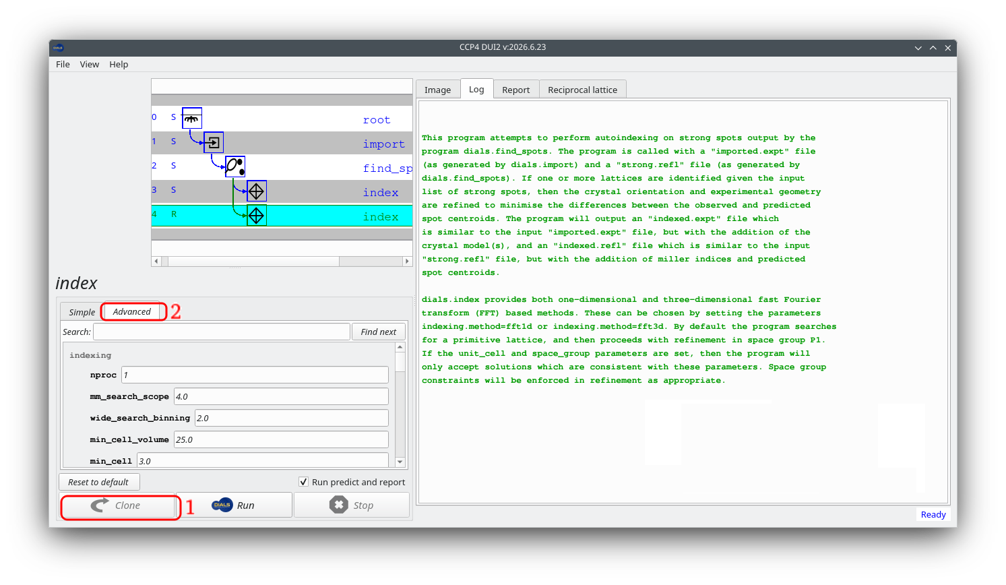Select the index node icon in row 3
Viewport: 1006px width, 585px height.
(x=257, y=191)
